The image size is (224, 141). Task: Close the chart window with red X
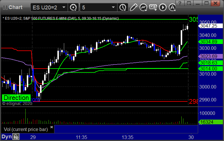click(x=215, y=3)
